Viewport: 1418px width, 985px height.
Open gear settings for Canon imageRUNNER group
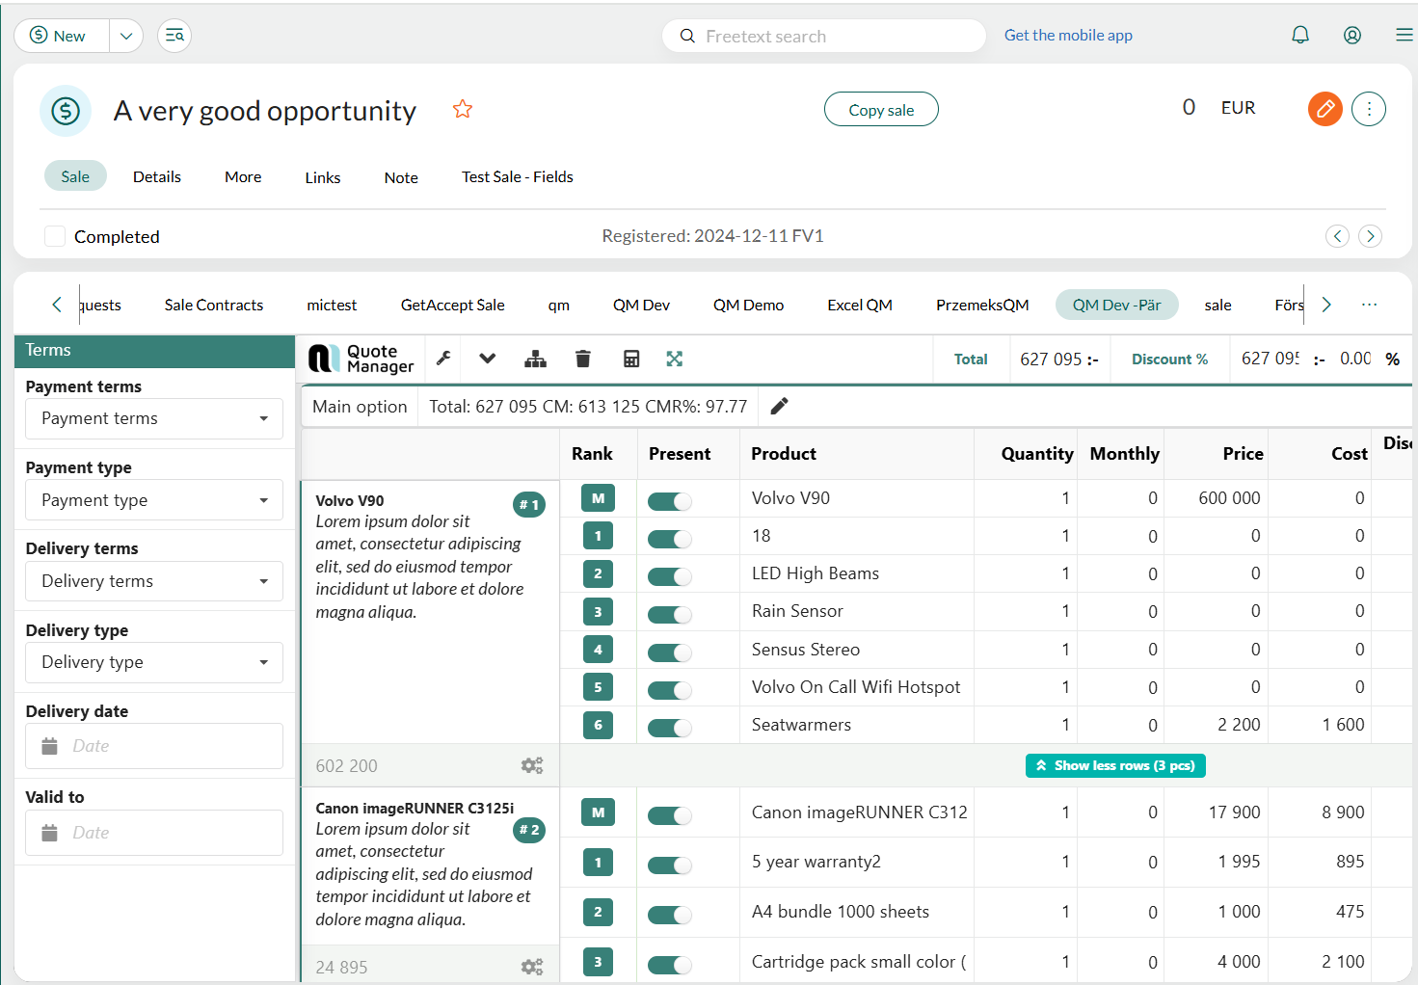pyautogui.click(x=532, y=967)
